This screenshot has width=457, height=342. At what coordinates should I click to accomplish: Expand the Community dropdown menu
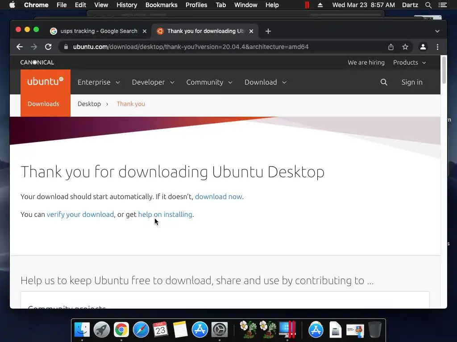(x=209, y=82)
